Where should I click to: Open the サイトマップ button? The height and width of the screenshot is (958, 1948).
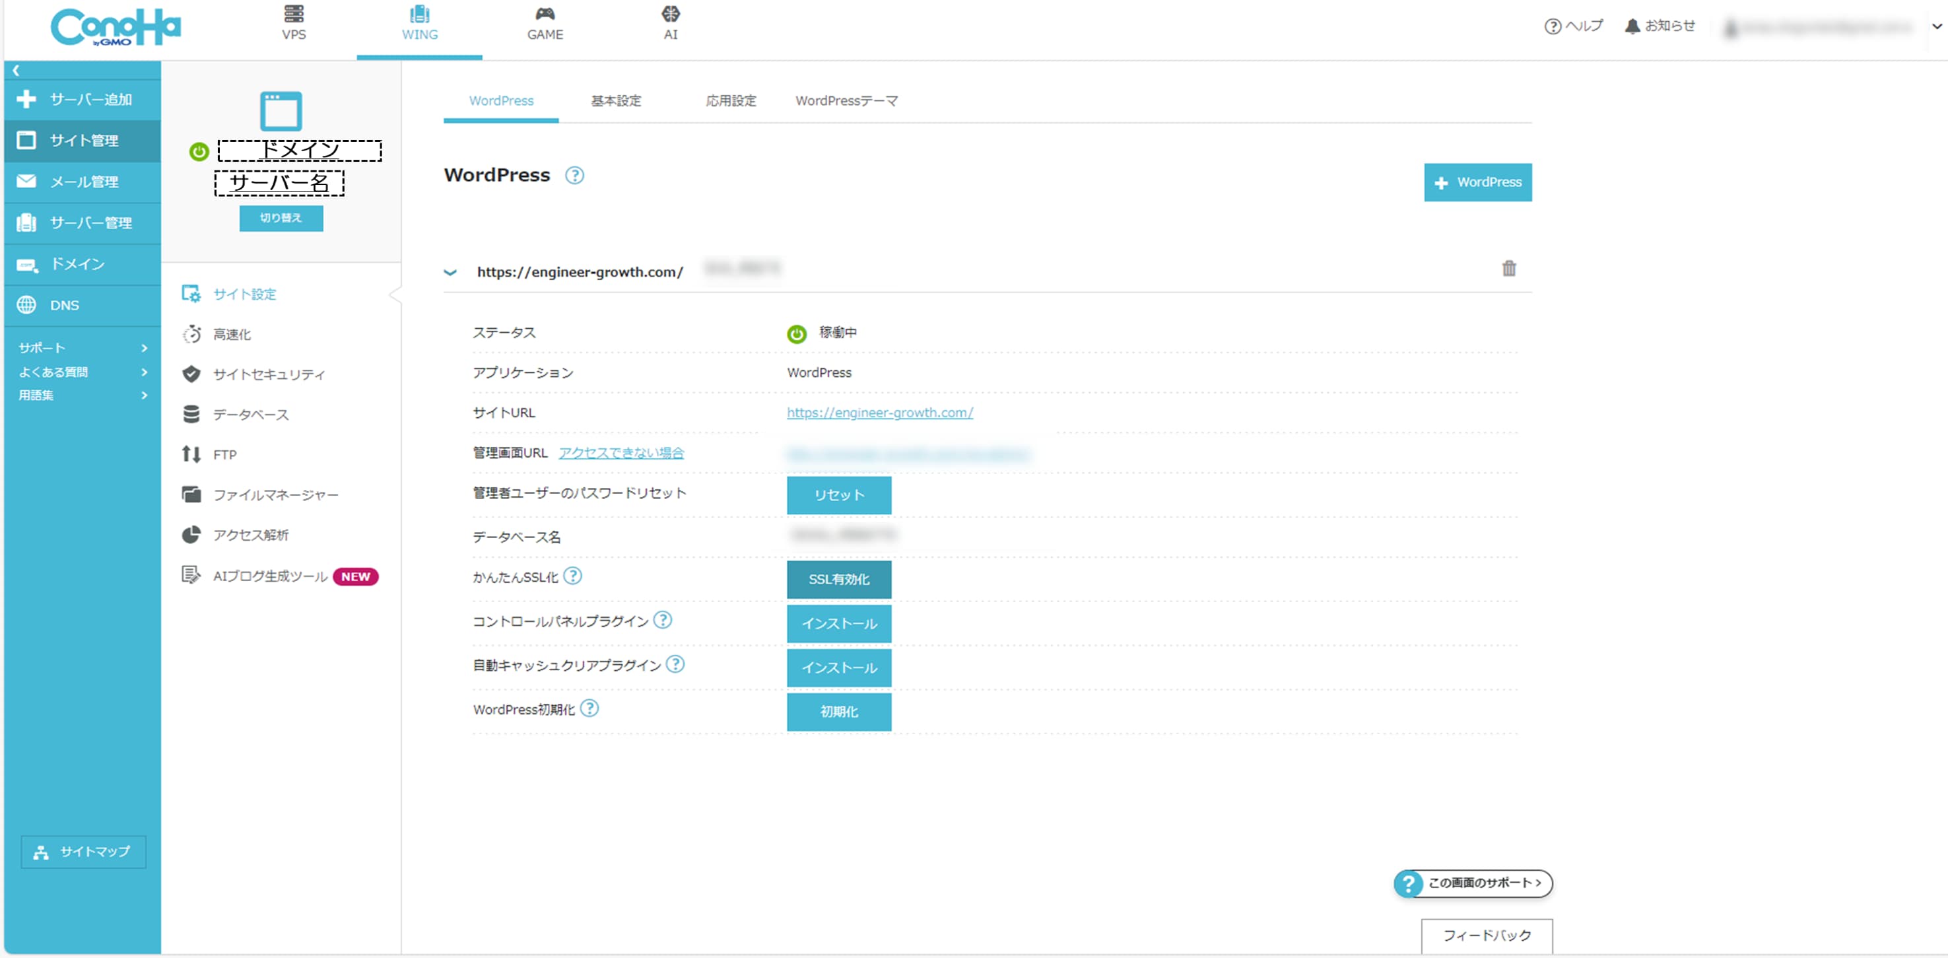click(x=83, y=852)
